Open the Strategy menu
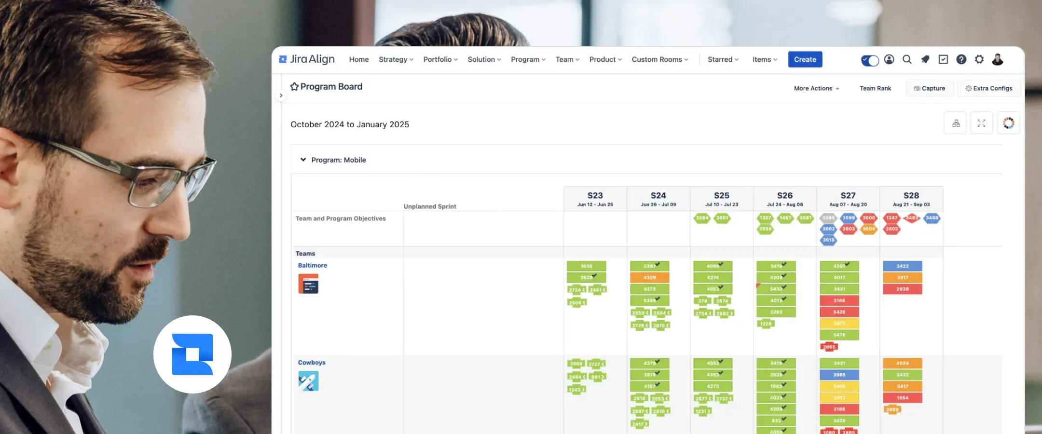 pyautogui.click(x=393, y=59)
